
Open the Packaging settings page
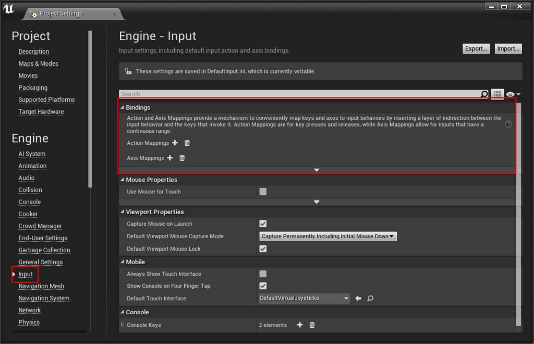point(33,88)
